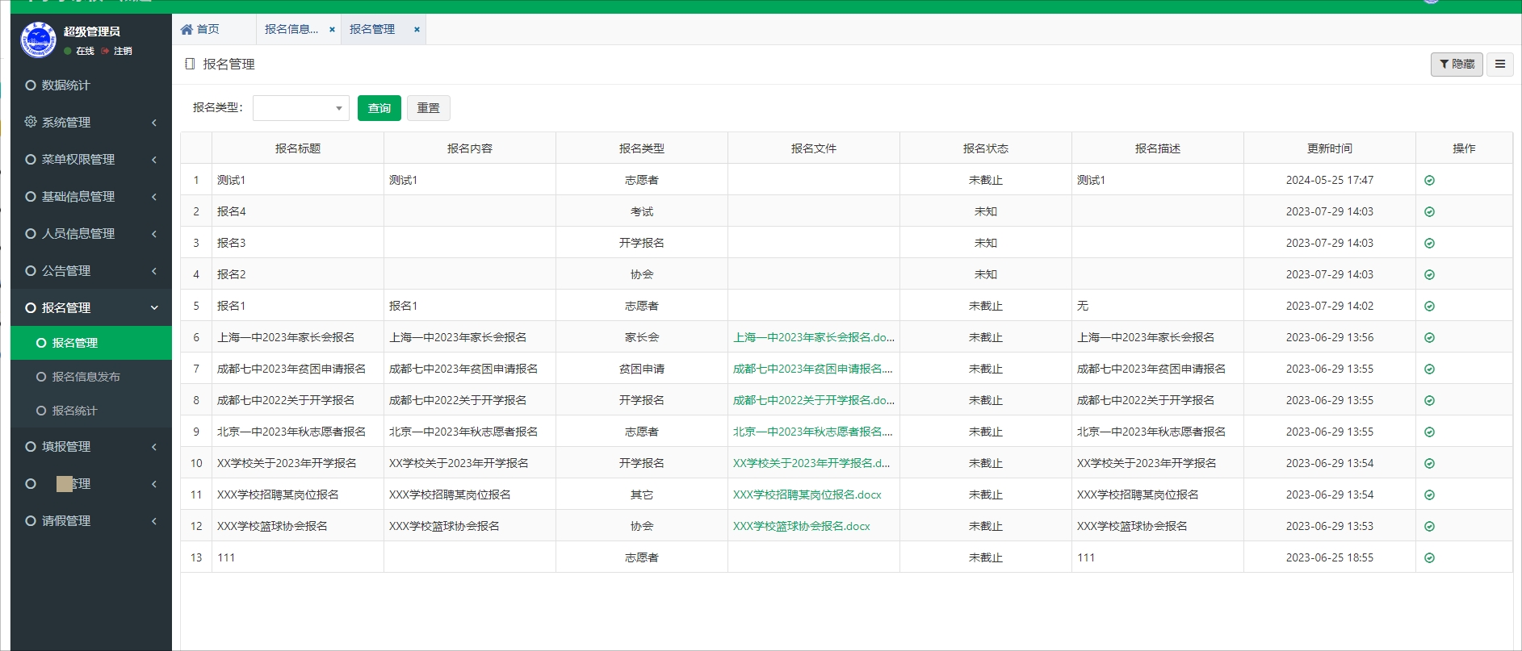Image resolution: width=1522 pixels, height=651 pixels.
Task: Click the 2024-05-25 17:47 timestamp cell
Action: 1330,180
